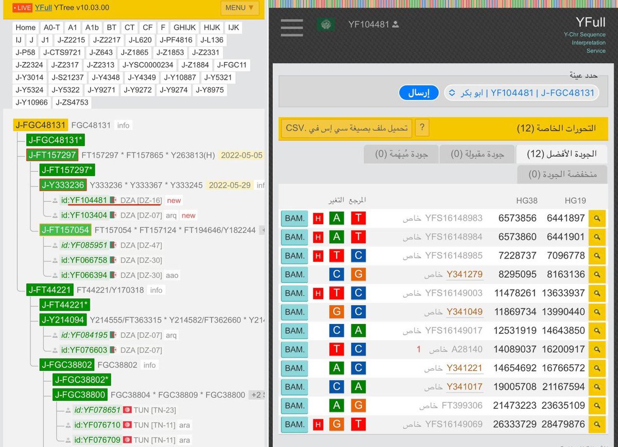Screen dimensions: 618x447
Task: Click the J-FGC11 breadcrumb
Action: pyautogui.click(x=232, y=65)
